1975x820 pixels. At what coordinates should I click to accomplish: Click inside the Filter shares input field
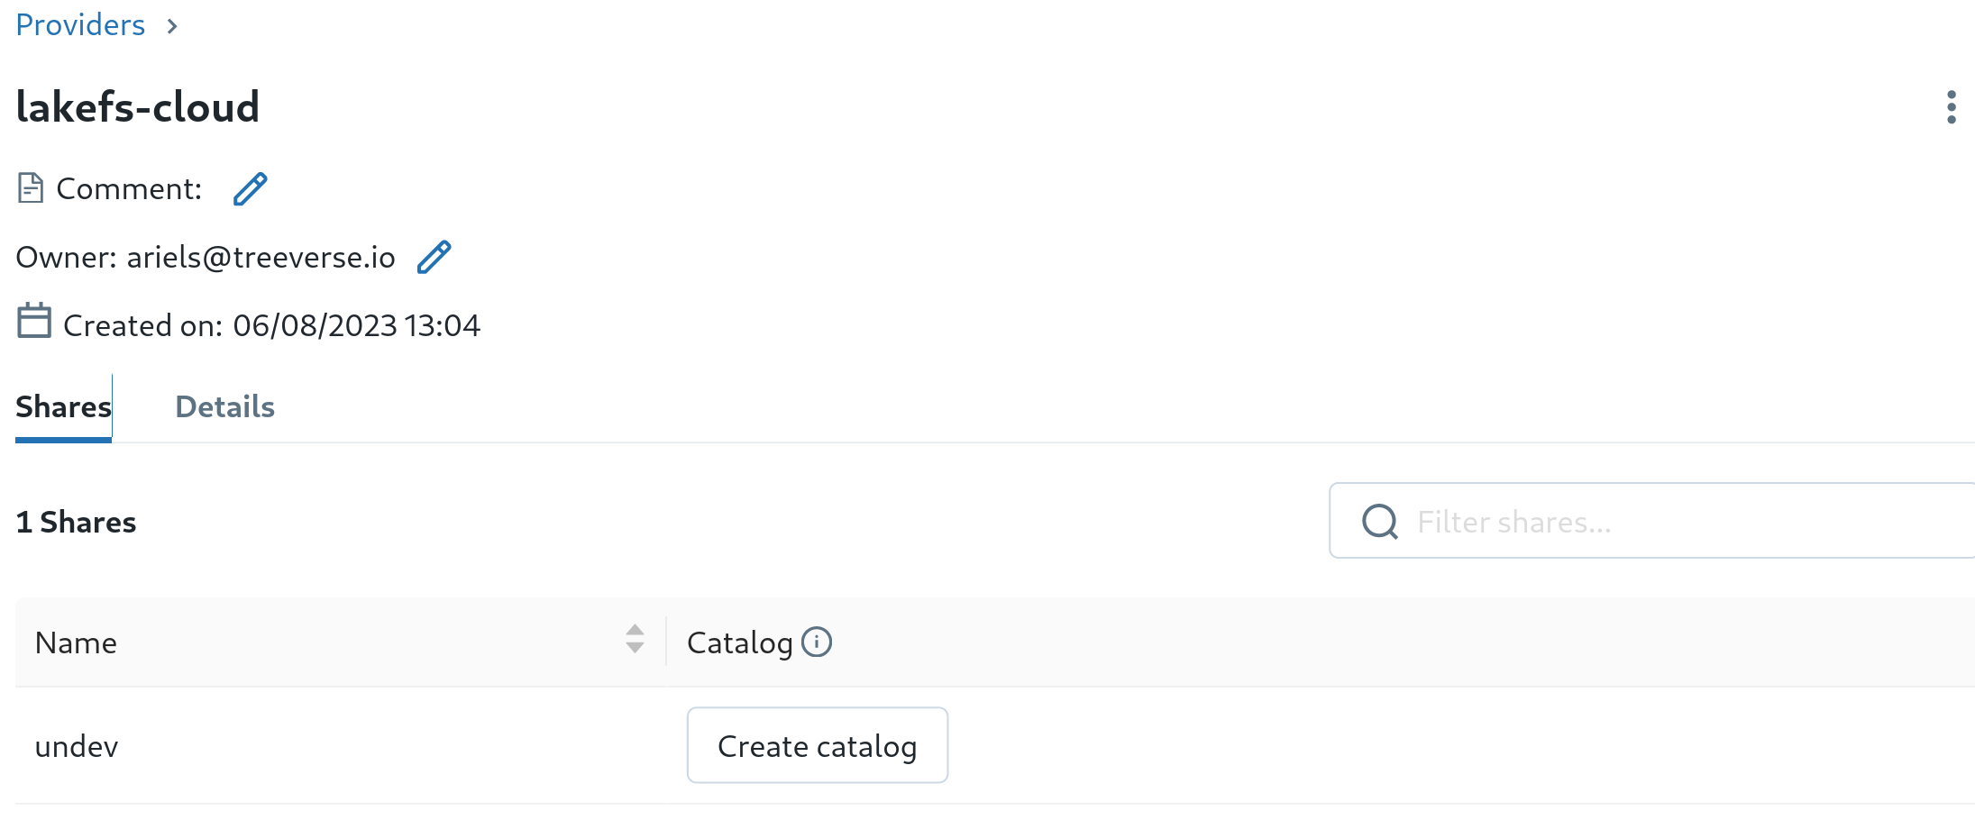click(x=1623, y=521)
